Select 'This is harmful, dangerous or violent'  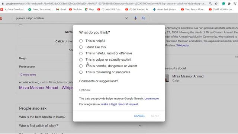click(81, 66)
